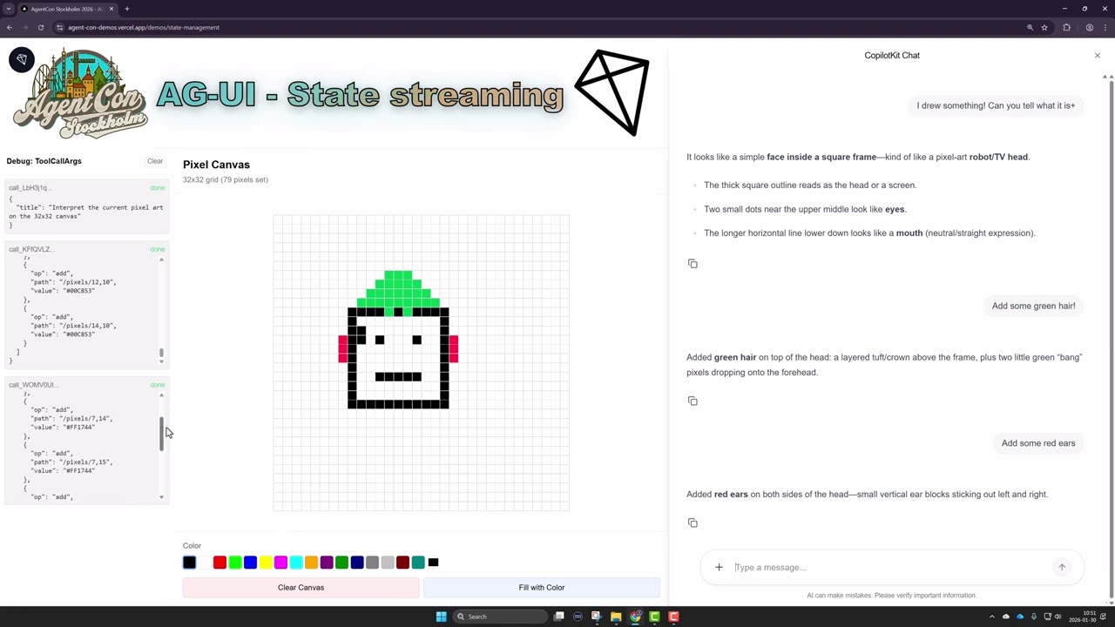Open the red Camtasia recorder taskbar icon
Image resolution: width=1115 pixels, height=627 pixels.
click(673, 617)
